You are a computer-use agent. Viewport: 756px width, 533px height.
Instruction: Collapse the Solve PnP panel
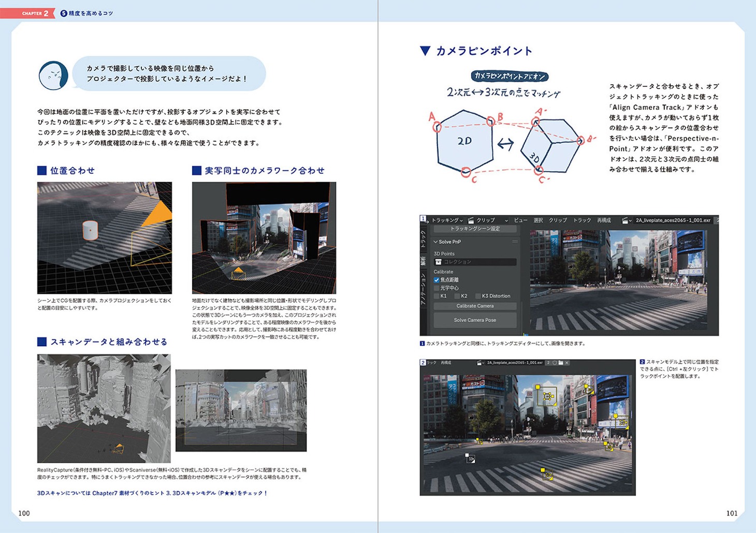click(436, 242)
